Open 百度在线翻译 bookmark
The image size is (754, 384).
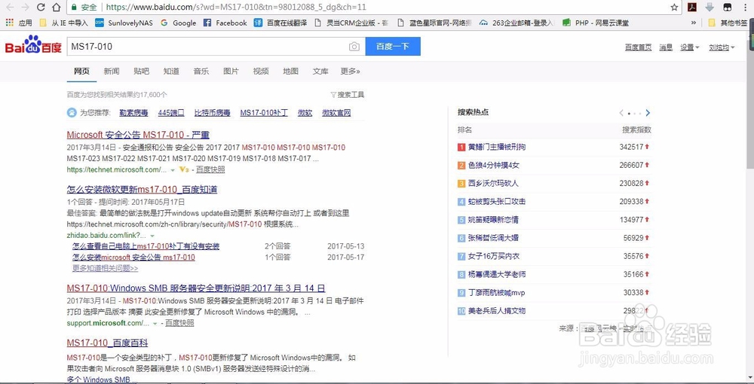[x=280, y=23]
